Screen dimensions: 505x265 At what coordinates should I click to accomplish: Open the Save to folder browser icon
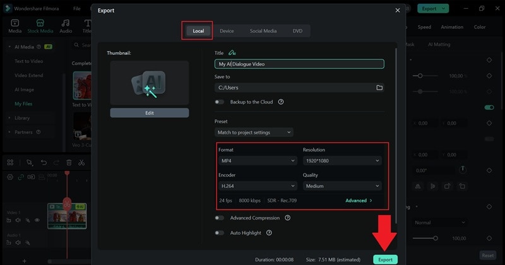tap(379, 88)
